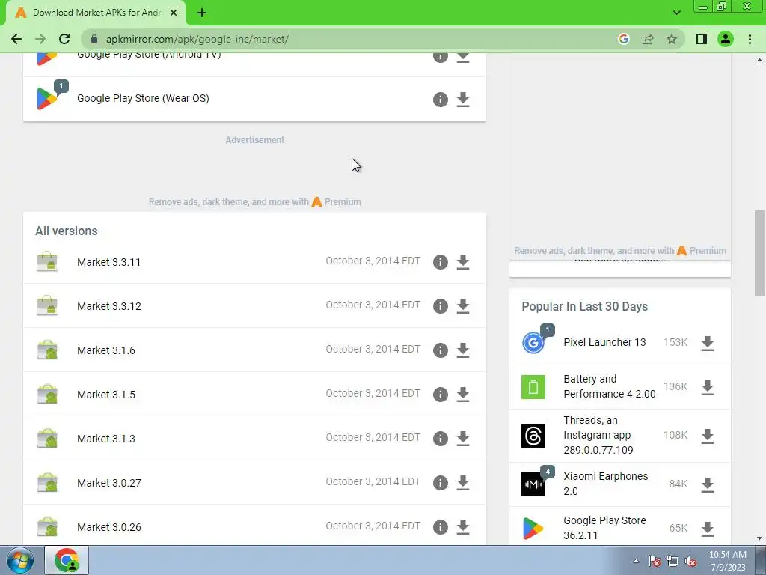Download Market 3.3.12 via arrow icon
Image resolution: width=766 pixels, height=575 pixels.
coord(462,306)
